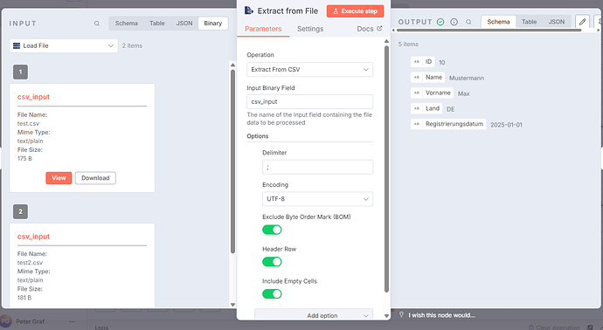
Task: Click the ID field type icon
Action: (417, 62)
